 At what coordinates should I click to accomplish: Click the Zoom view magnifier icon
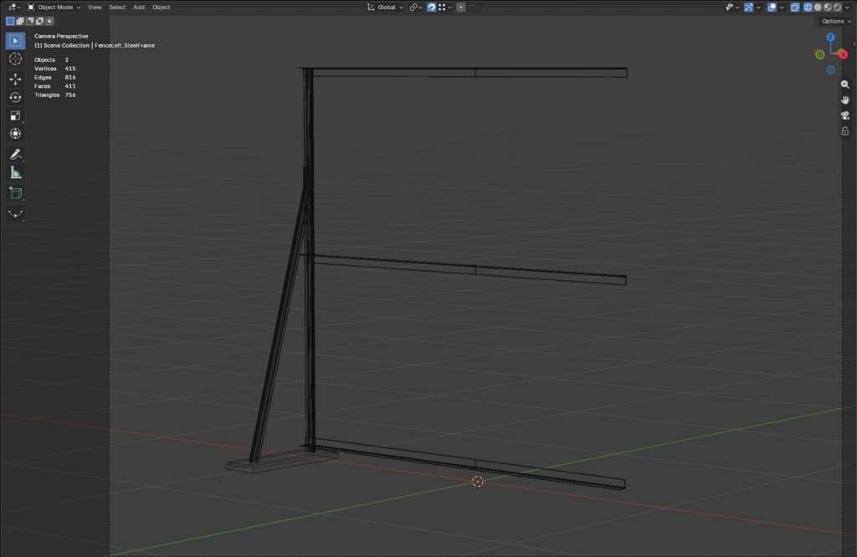pos(845,84)
